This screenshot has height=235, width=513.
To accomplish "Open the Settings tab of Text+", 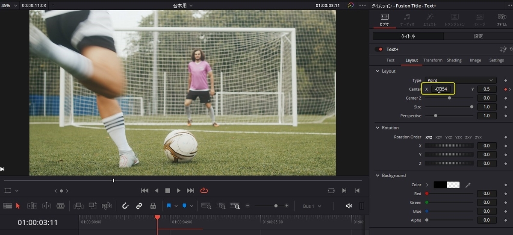I will pyautogui.click(x=496, y=60).
